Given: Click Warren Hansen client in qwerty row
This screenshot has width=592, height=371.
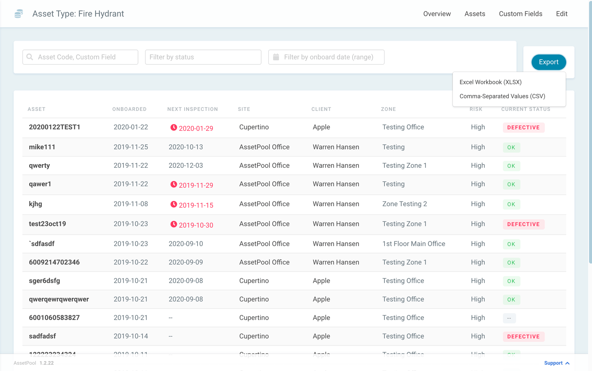Looking at the screenshot, I should [336, 166].
